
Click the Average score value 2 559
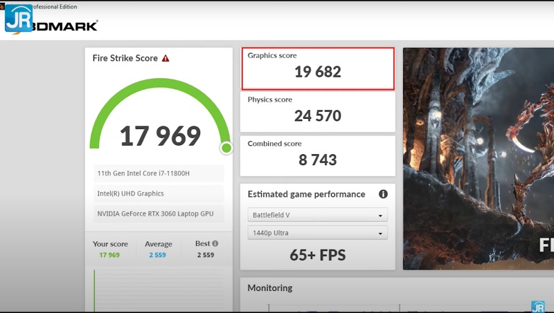coord(158,255)
